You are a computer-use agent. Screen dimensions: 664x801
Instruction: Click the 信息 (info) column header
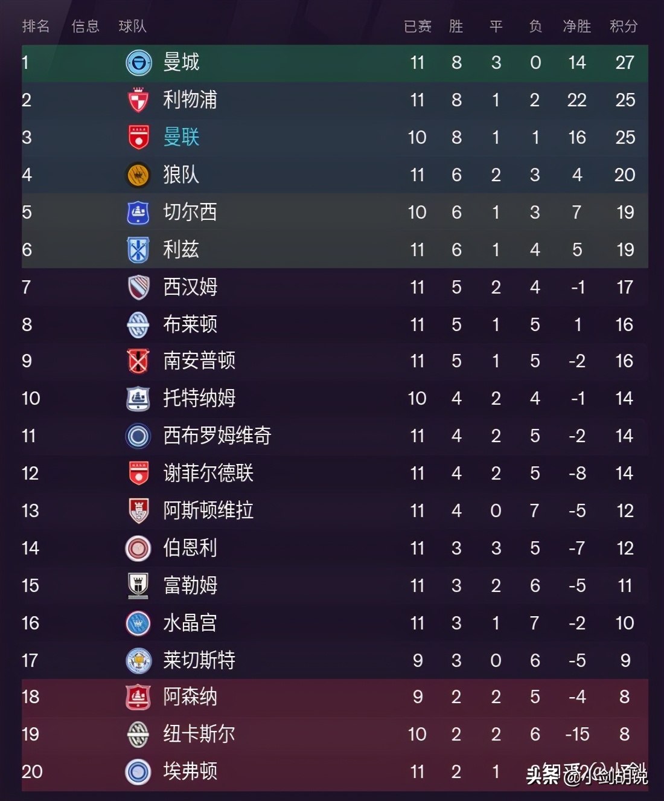[85, 26]
